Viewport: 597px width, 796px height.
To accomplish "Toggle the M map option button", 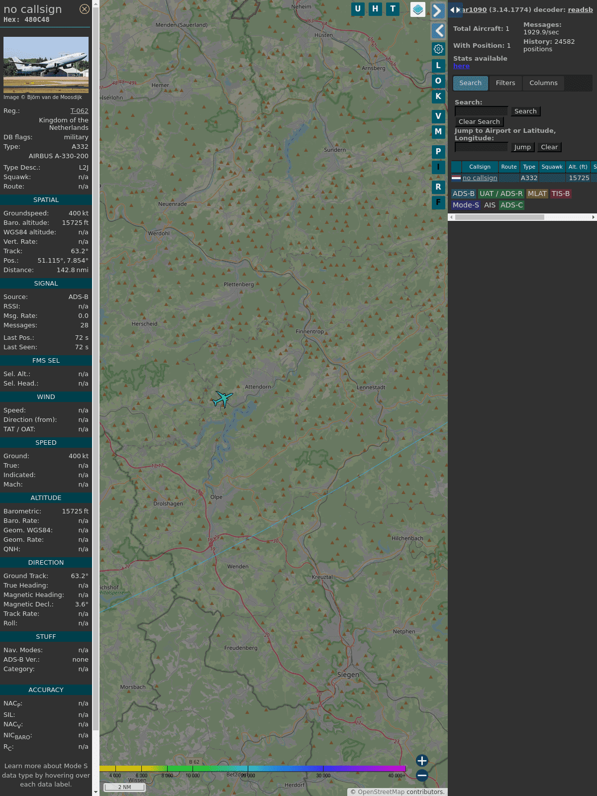I will click(x=438, y=132).
